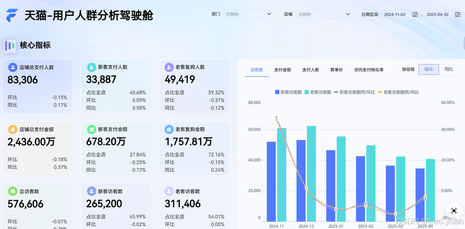The image size is (465, 229).
Task: Click the value 2,436.00万
Action: point(31,142)
